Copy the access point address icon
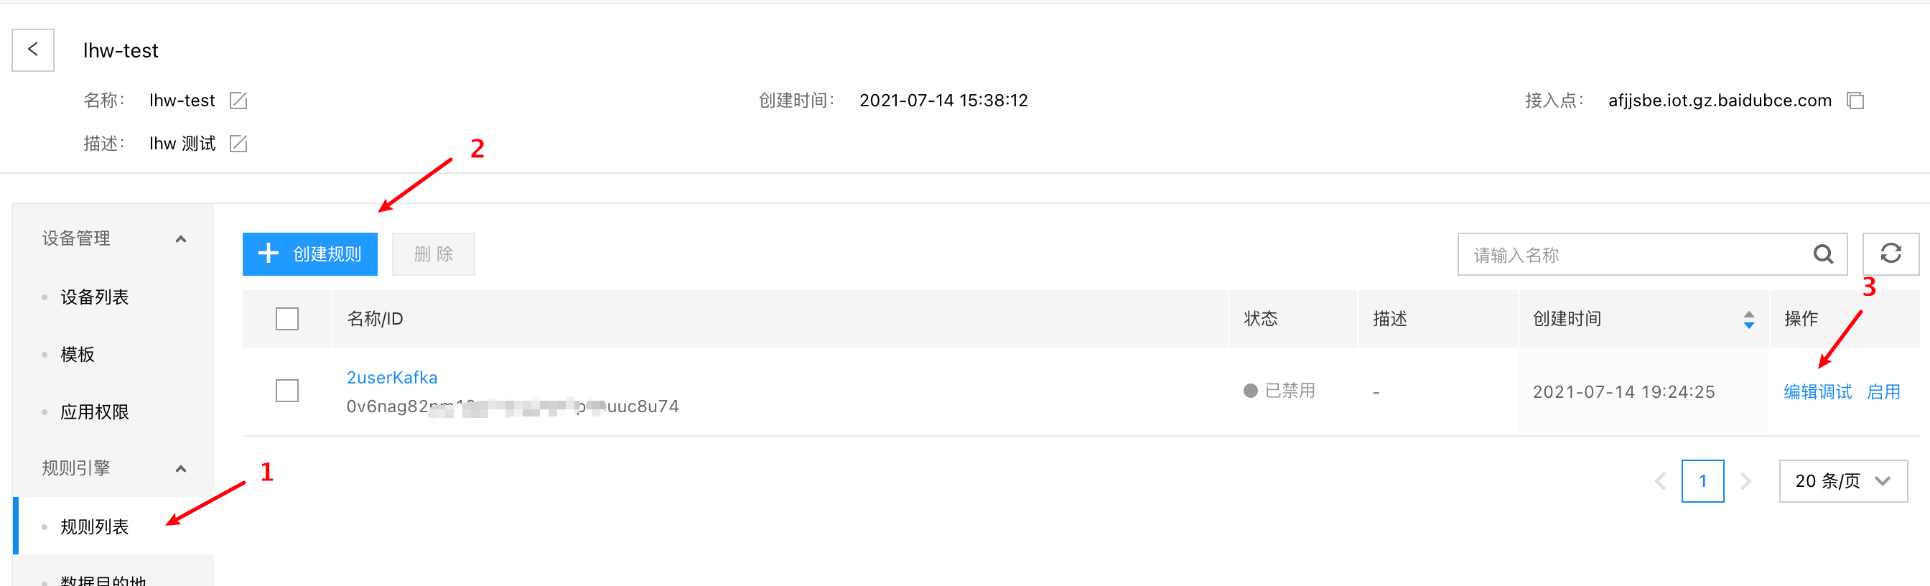This screenshot has height=586, width=1930. pos(1855,101)
